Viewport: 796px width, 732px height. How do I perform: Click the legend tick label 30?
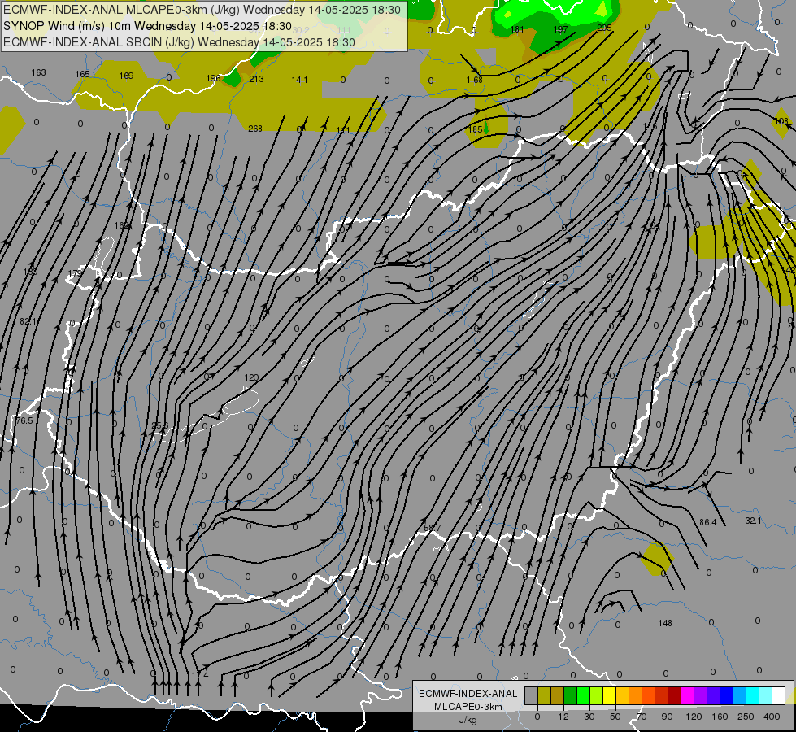[x=589, y=717]
